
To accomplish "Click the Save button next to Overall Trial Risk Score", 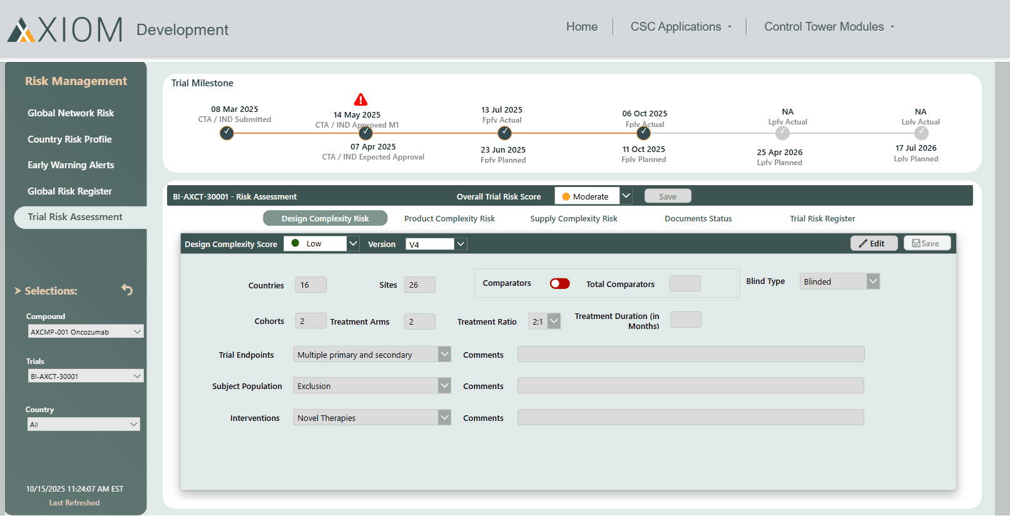I will pos(668,196).
